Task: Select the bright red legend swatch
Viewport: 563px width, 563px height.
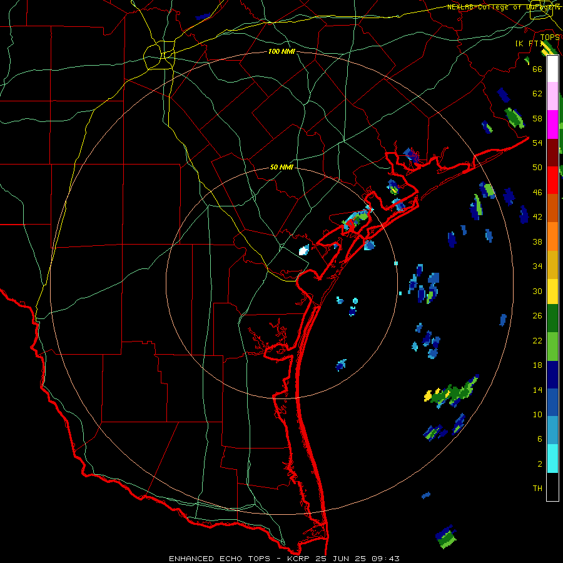Action: [x=552, y=180]
